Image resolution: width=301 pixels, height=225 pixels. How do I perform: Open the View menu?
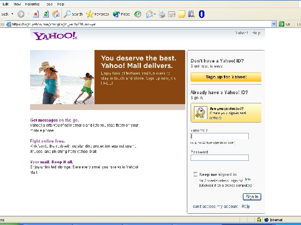click(17, 4)
